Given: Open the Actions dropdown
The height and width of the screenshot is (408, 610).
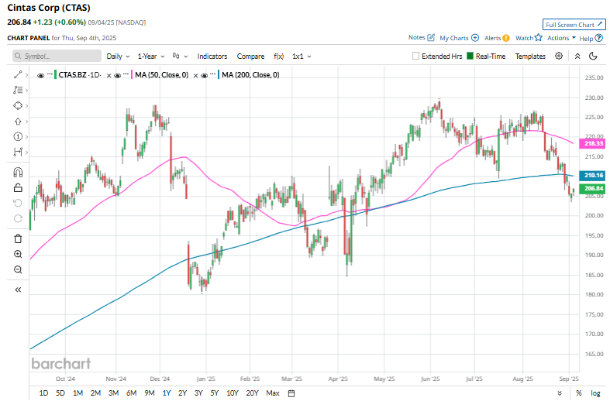Looking at the screenshot, I should point(561,38).
